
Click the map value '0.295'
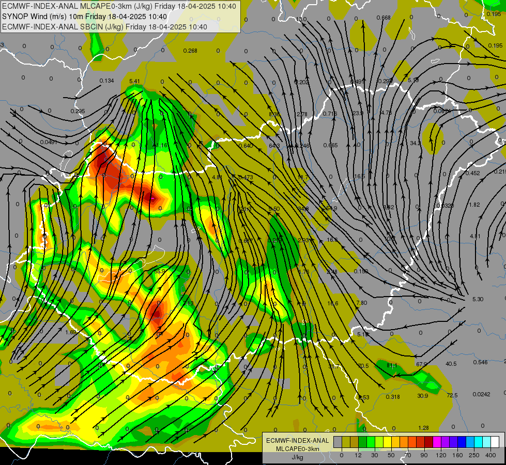[78, 111]
